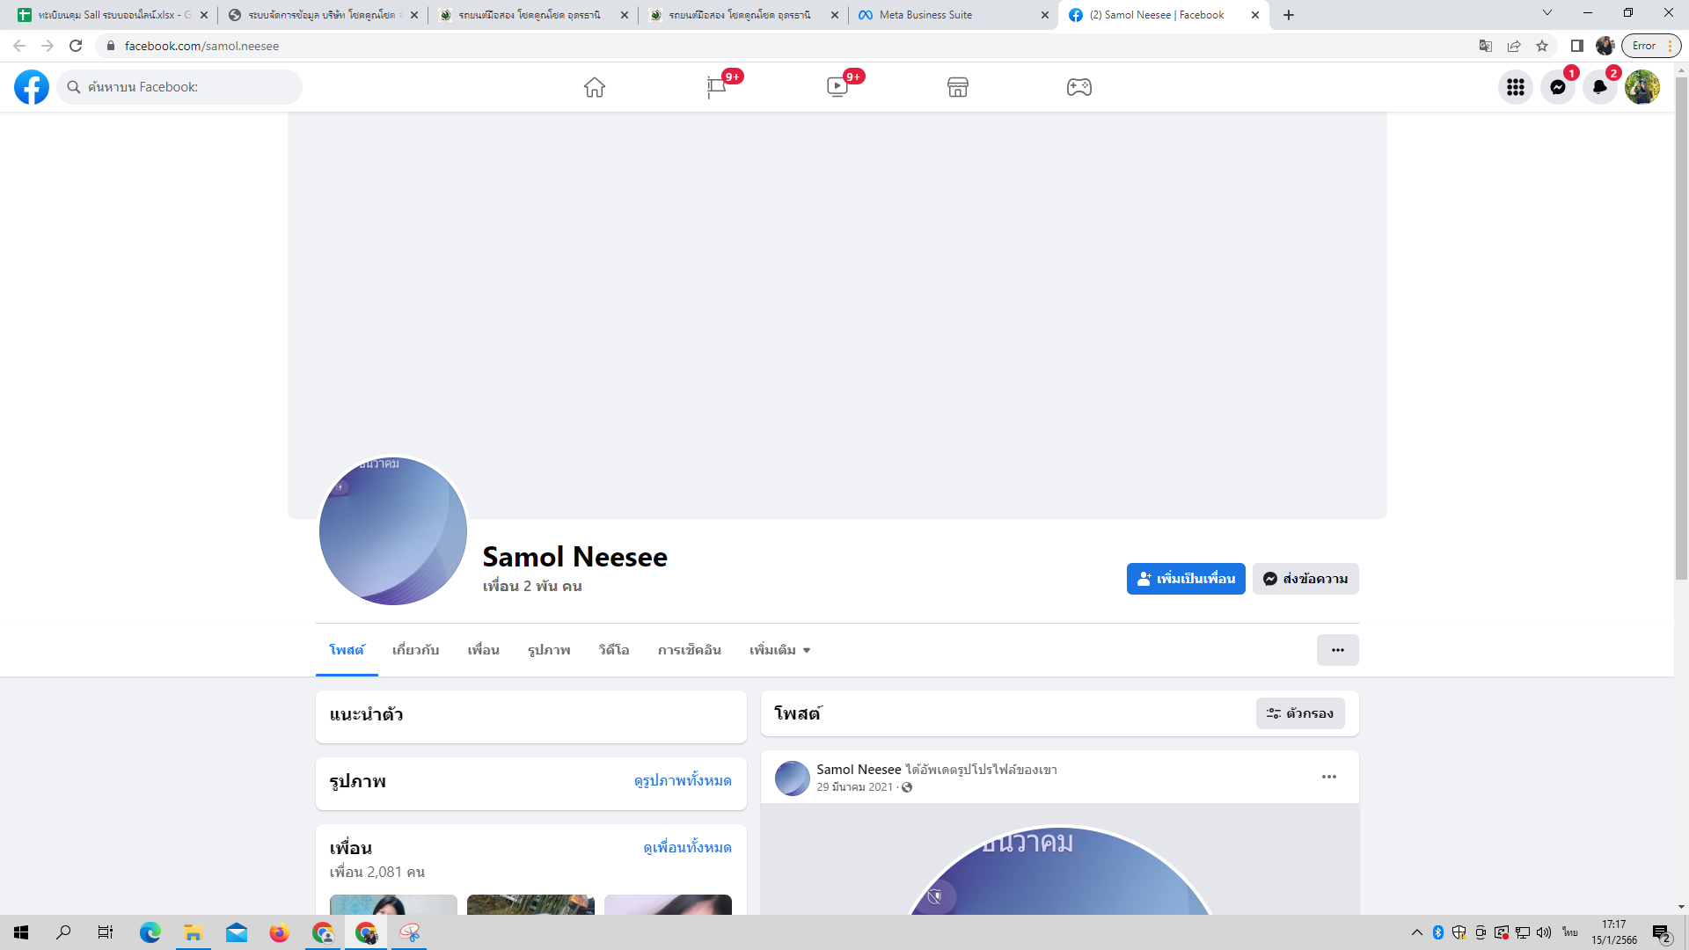Open Watch video icon
Image resolution: width=1689 pixels, height=950 pixels.
[x=837, y=87]
